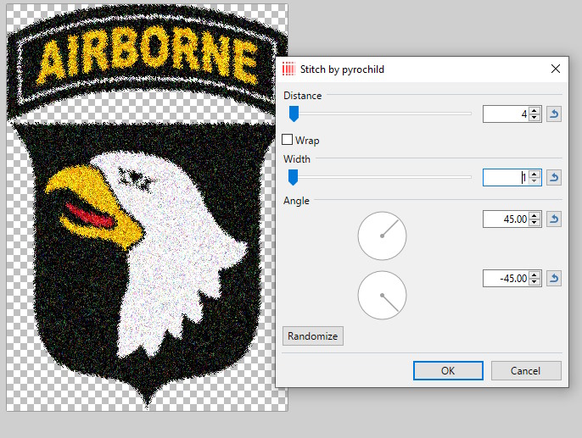Image resolution: width=582 pixels, height=438 pixels.
Task: Decrease the 45.00 angle with down arrow
Action: pos(534,222)
